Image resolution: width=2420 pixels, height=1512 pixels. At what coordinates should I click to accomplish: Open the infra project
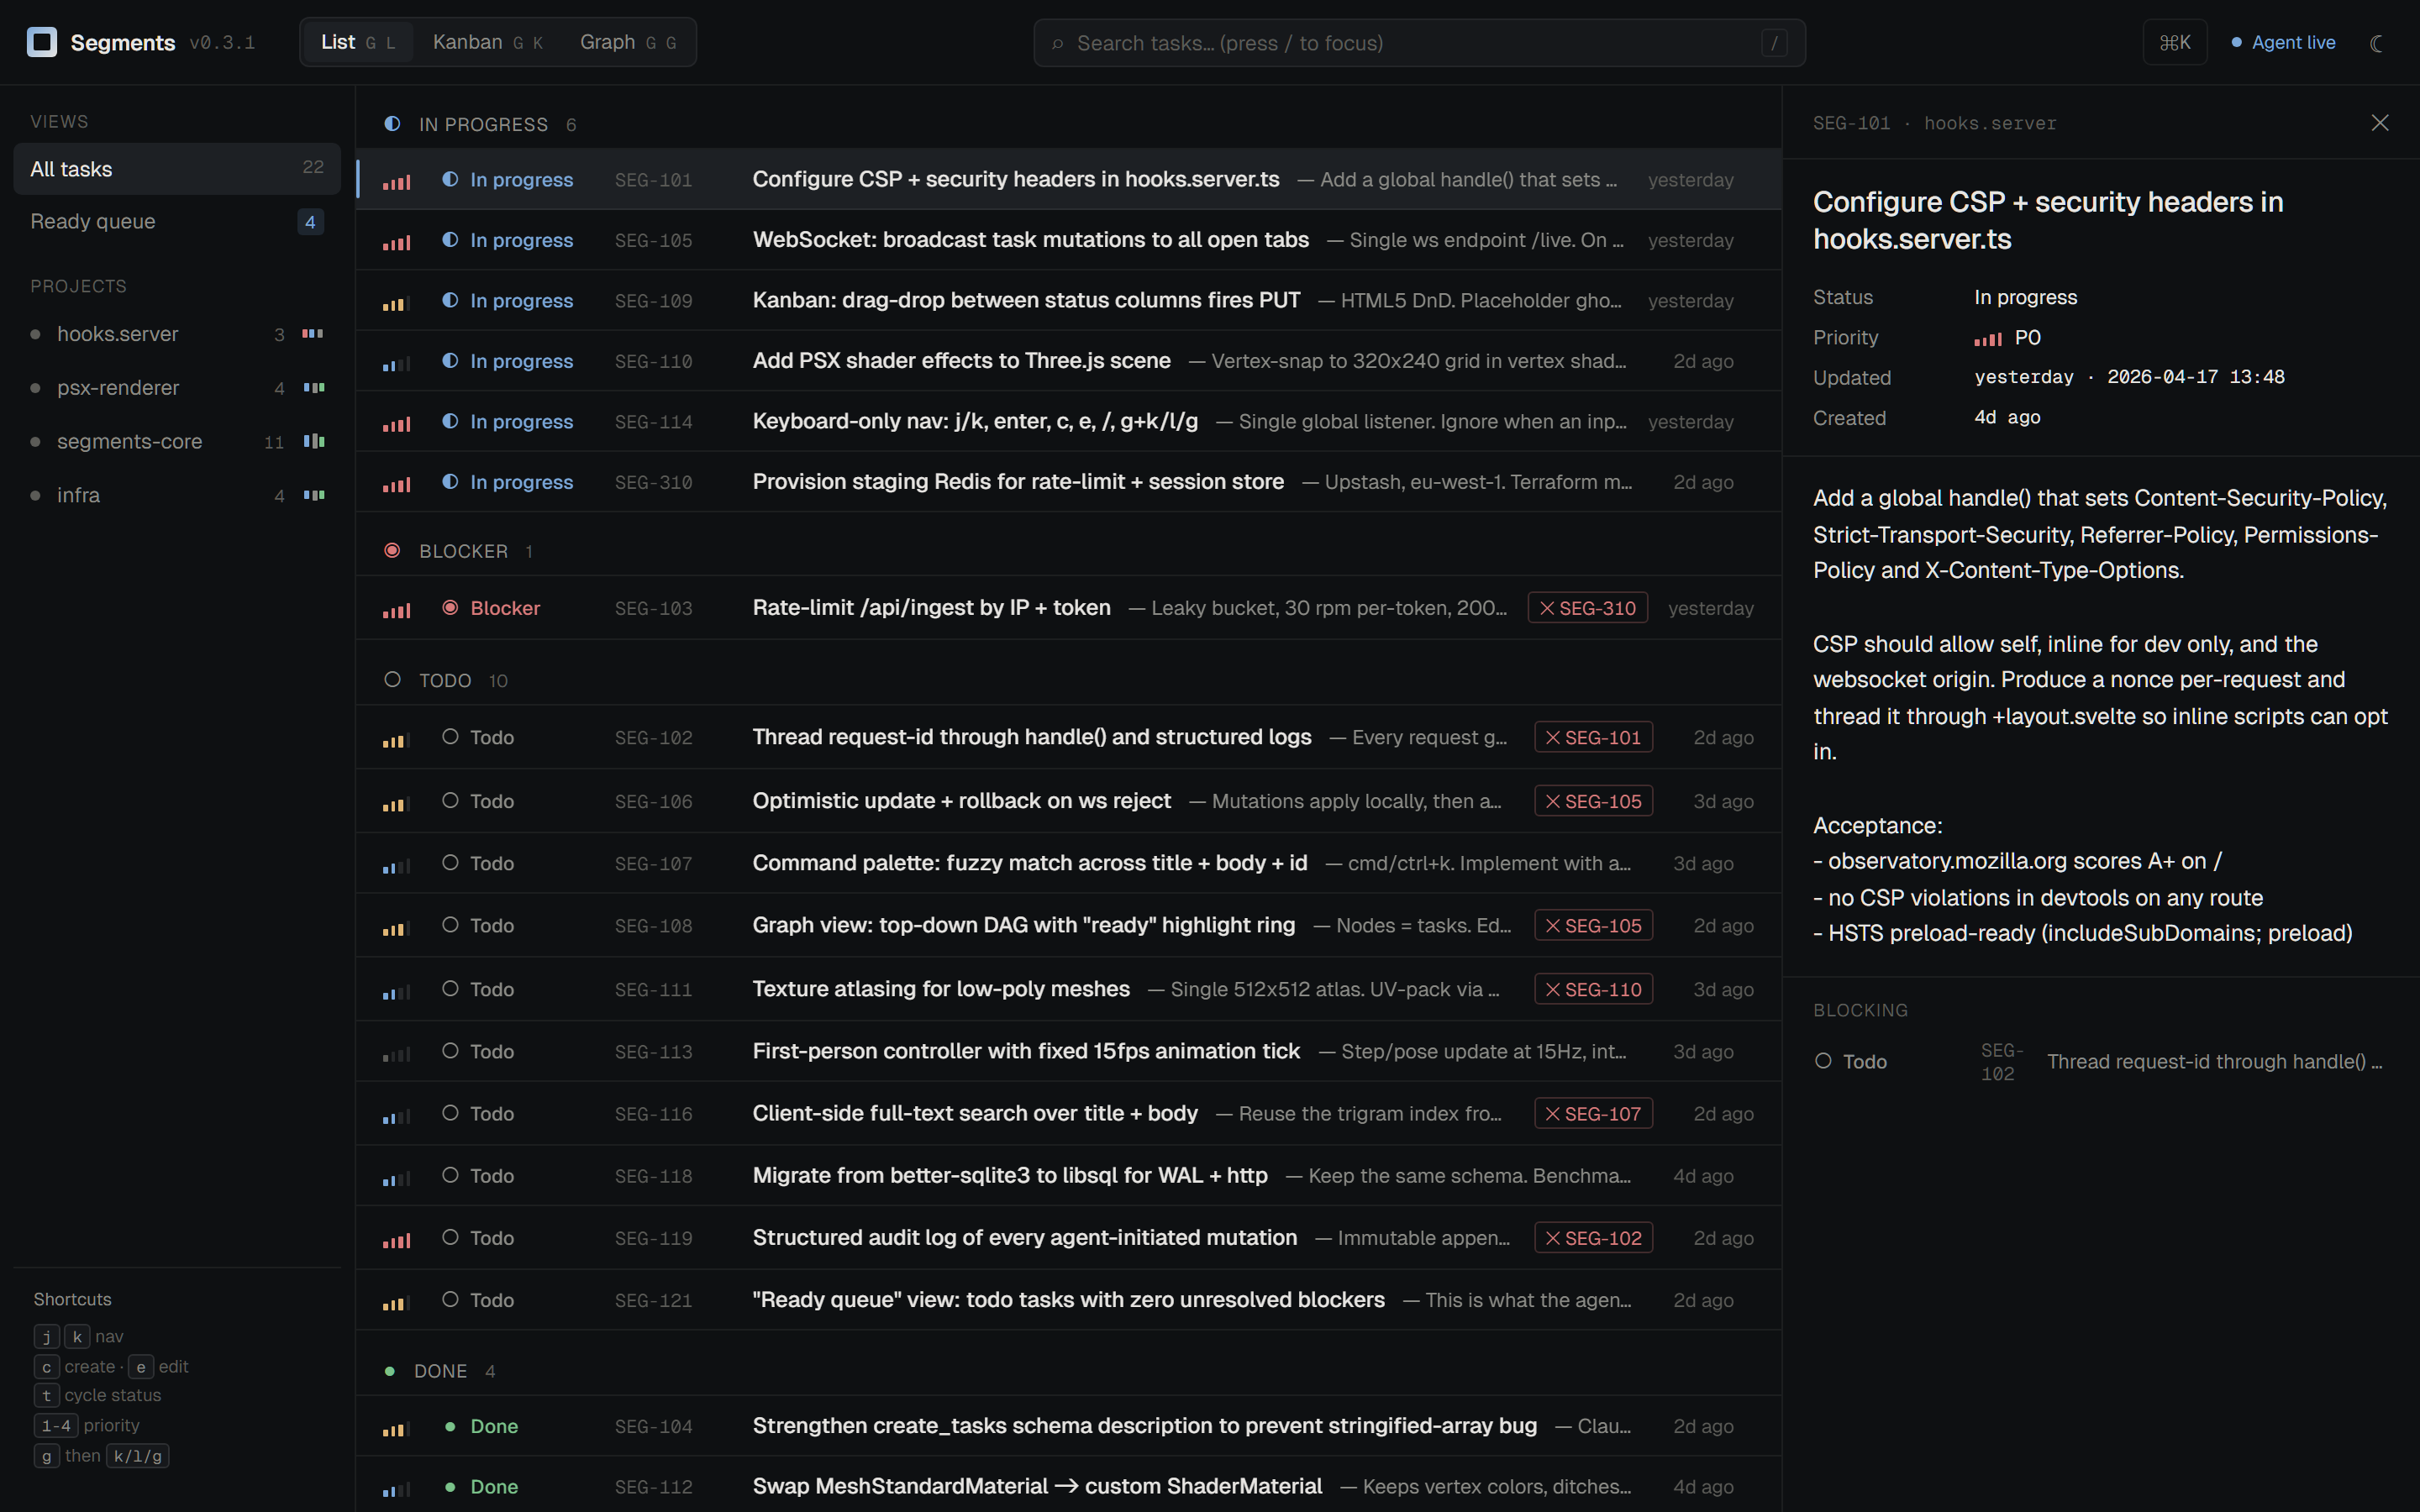[x=177, y=495]
